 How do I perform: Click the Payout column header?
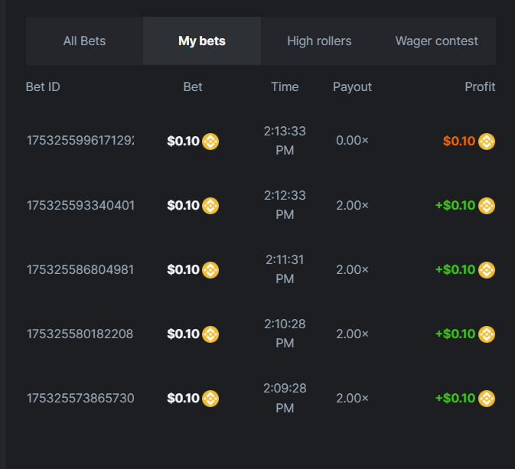click(x=352, y=87)
